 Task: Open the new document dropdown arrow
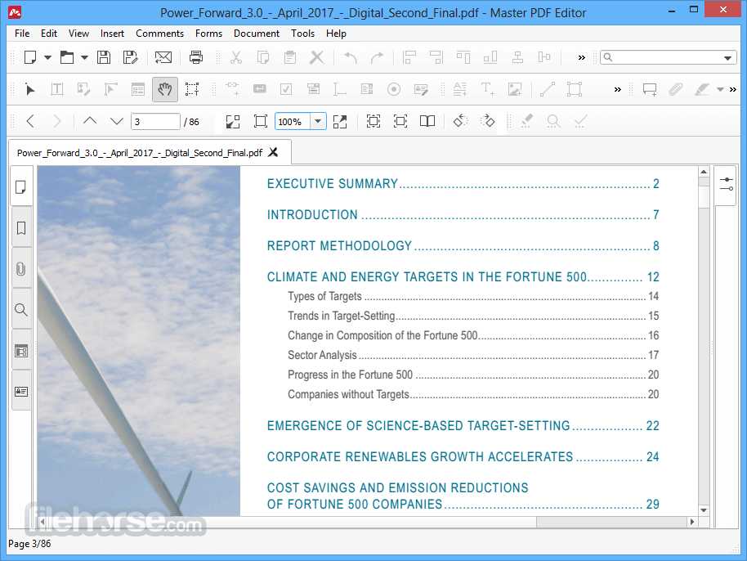point(47,58)
